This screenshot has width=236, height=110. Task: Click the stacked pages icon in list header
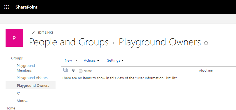coord(66,70)
